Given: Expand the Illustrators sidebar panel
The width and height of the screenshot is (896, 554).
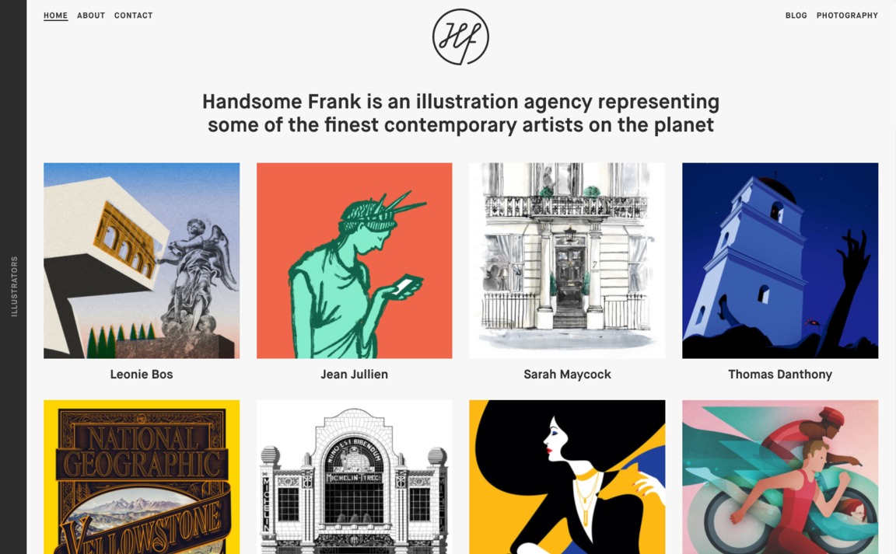Looking at the screenshot, I should coord(14,286).
